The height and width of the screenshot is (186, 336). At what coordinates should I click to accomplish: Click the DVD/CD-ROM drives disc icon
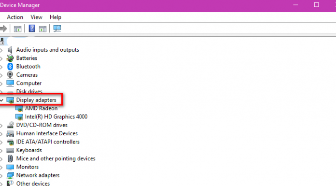tap(10, 125)
